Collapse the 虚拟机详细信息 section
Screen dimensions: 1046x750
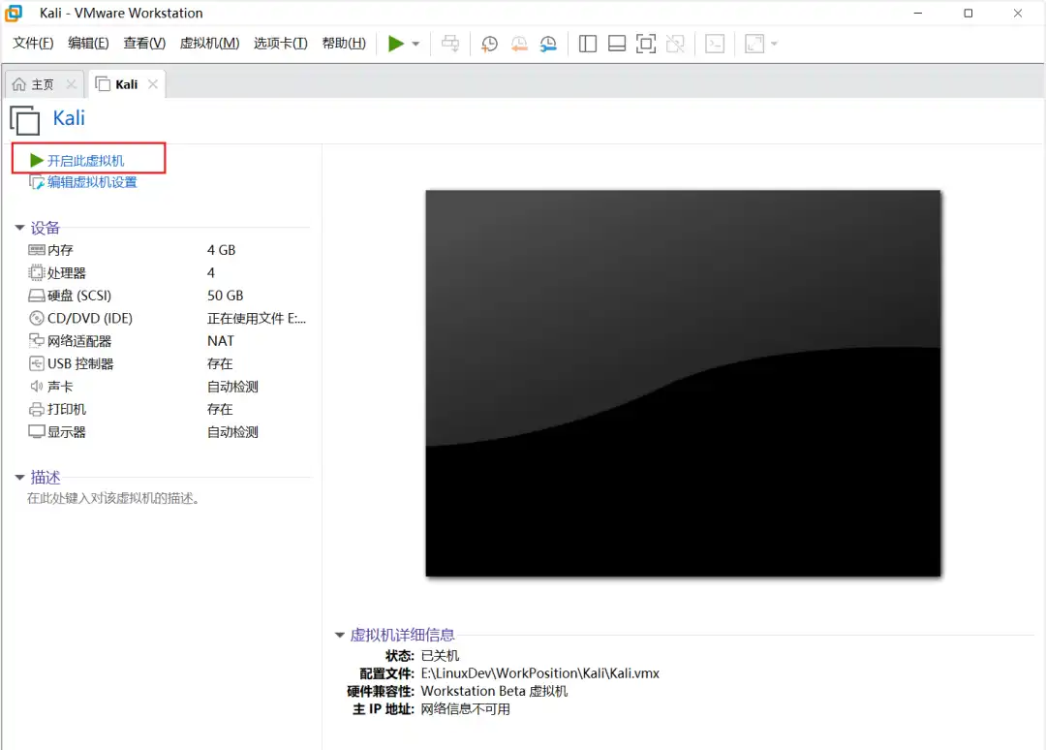point(339,636)
